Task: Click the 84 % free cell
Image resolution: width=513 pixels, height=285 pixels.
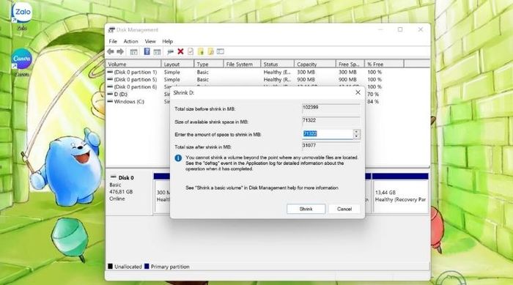Action: click(x=373, y=101)
